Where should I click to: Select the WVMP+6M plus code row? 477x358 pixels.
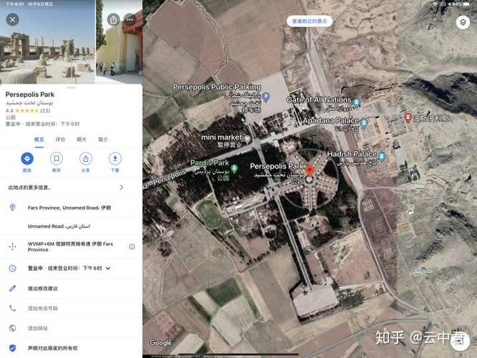pyautogui.click(x=71, y=246)
